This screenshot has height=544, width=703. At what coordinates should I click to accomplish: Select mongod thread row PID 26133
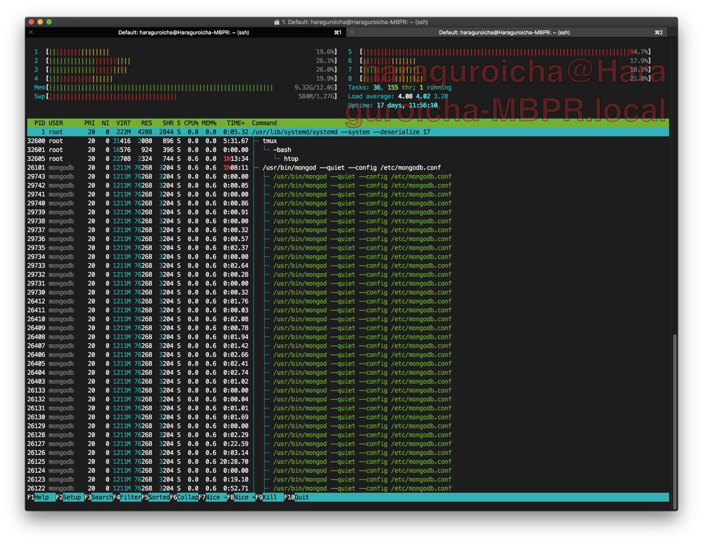[x=348, y=390]
